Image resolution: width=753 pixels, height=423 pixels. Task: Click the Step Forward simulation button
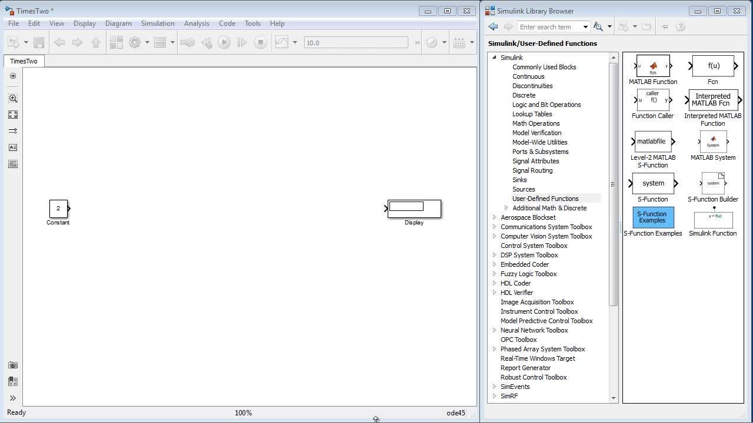coord(242,42)
